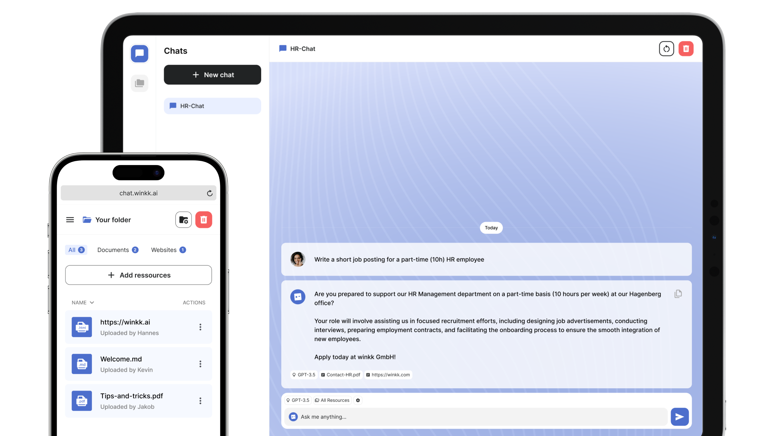The width and height of the screenshot is (776, 436).
Task: Click Add resources button in mobile view
Action: click(x=139, y=275)
